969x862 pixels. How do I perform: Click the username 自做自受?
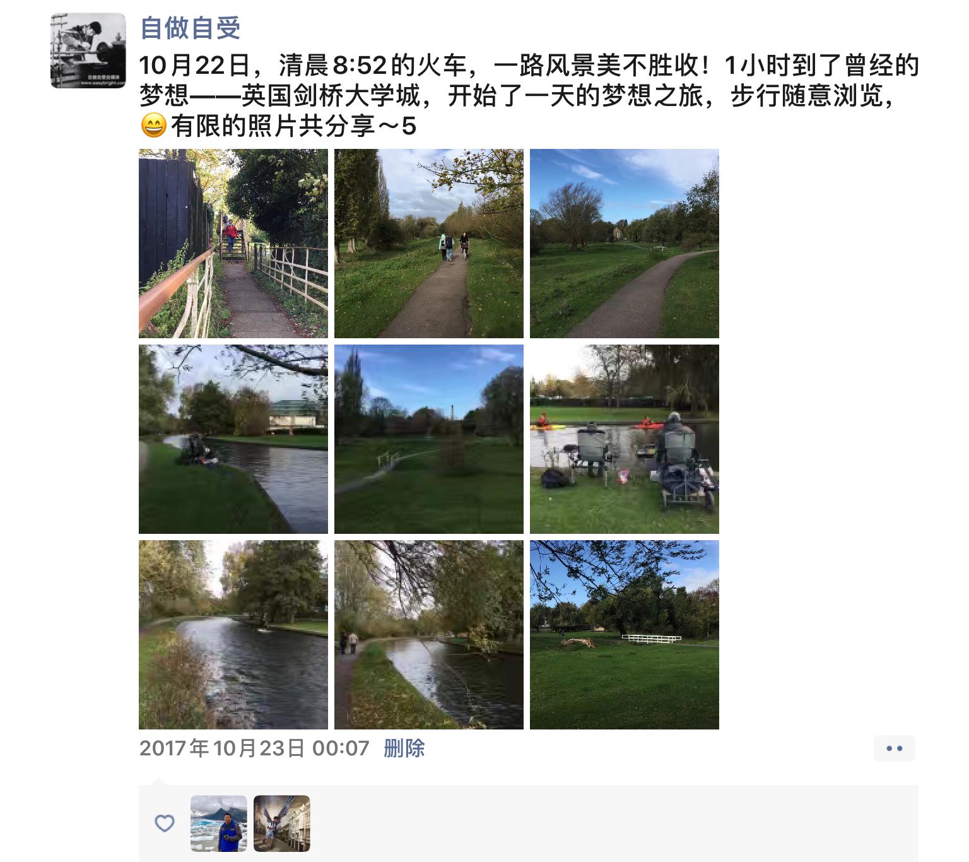tap(191, 28)
